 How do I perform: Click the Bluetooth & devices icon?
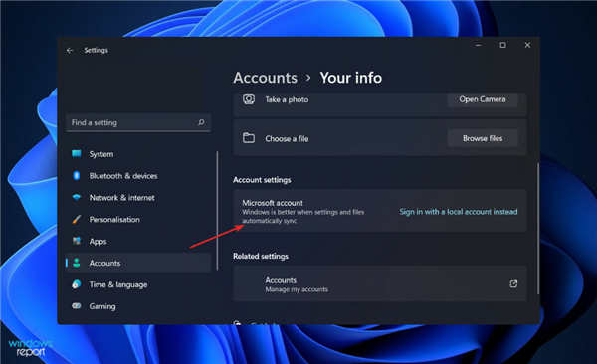pyautogui.click(x=77, y=175)
